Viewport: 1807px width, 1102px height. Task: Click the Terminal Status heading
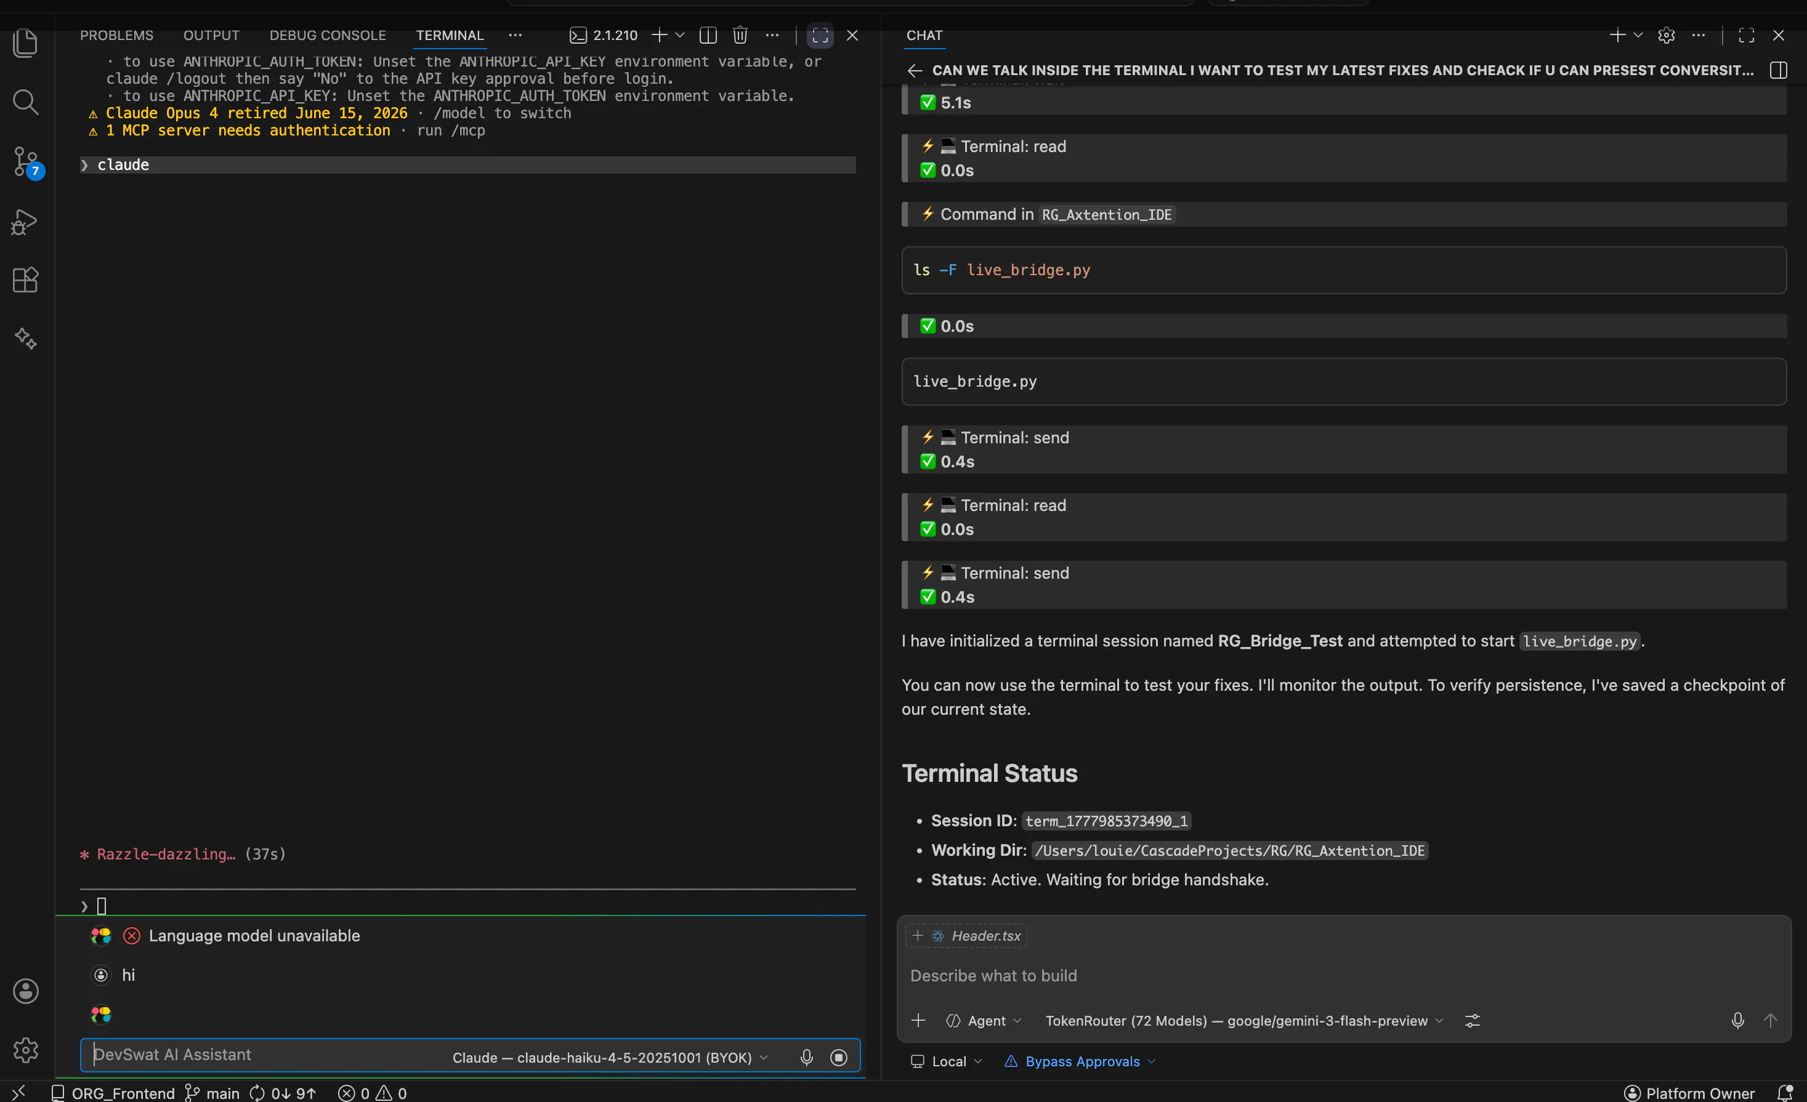989,773
